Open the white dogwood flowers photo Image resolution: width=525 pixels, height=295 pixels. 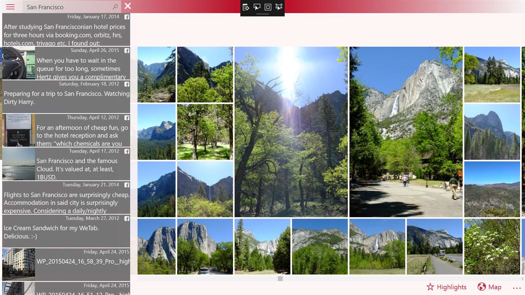492,247
